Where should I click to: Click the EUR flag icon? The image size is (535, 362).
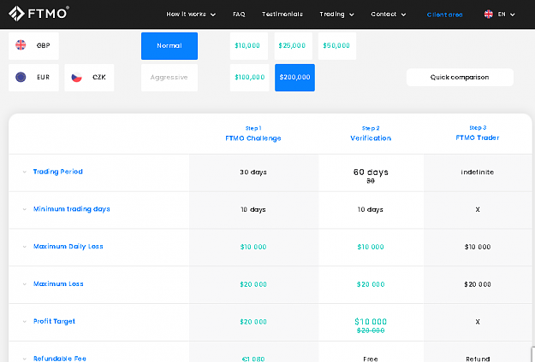[21, 77]
